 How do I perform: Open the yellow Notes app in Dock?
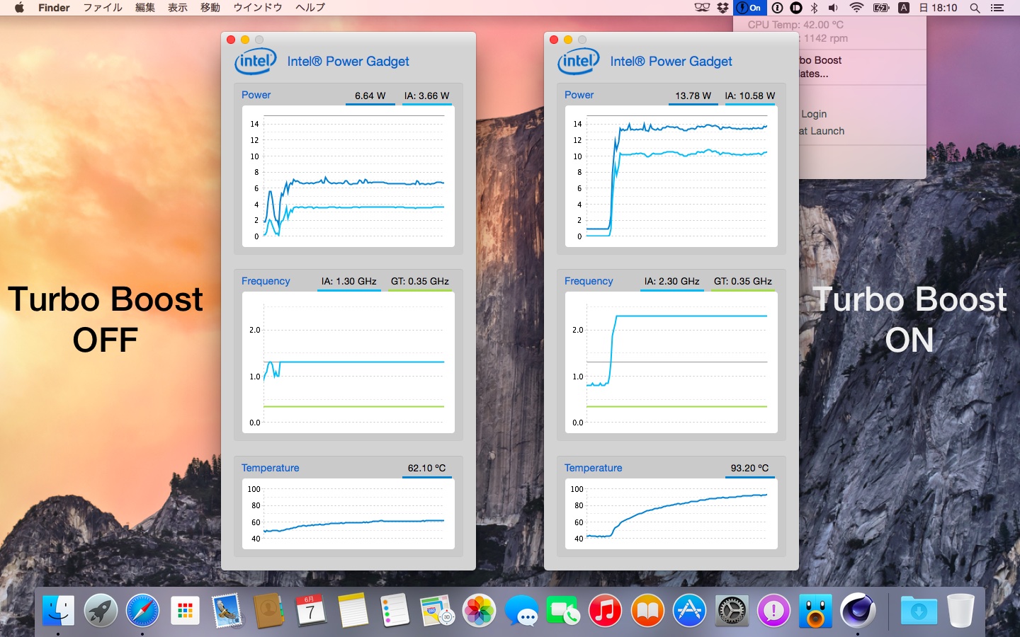pos(353,610)
